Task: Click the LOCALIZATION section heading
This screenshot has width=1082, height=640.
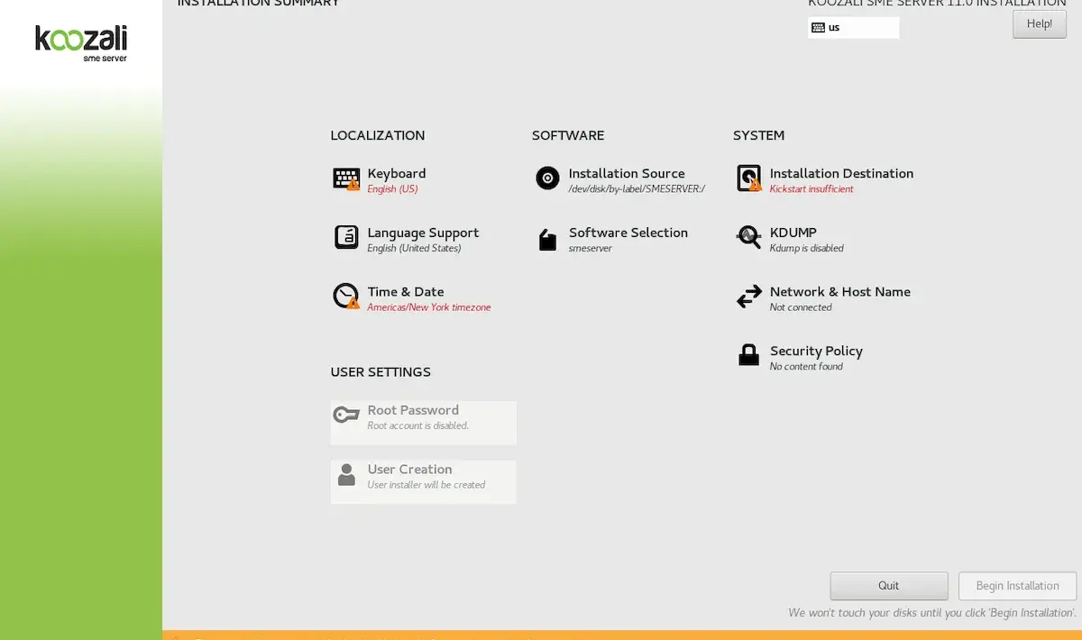Action: [378, 136]
